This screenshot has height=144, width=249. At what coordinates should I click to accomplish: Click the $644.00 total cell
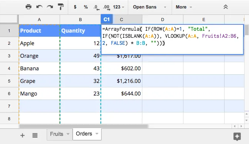point(122,94)
